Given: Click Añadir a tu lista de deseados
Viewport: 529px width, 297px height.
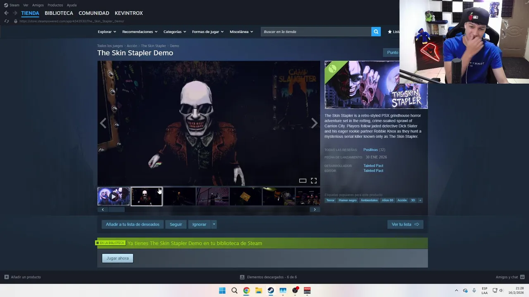Looking at the screenshot, I should pyautogui.click(x=132, y=224).
